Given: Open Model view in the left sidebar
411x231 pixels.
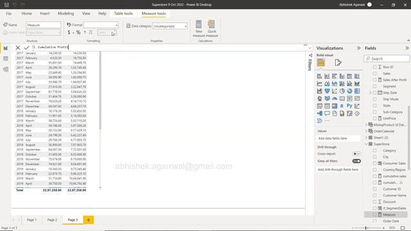Looking at the screenshot, I should [x=6, y=69].
